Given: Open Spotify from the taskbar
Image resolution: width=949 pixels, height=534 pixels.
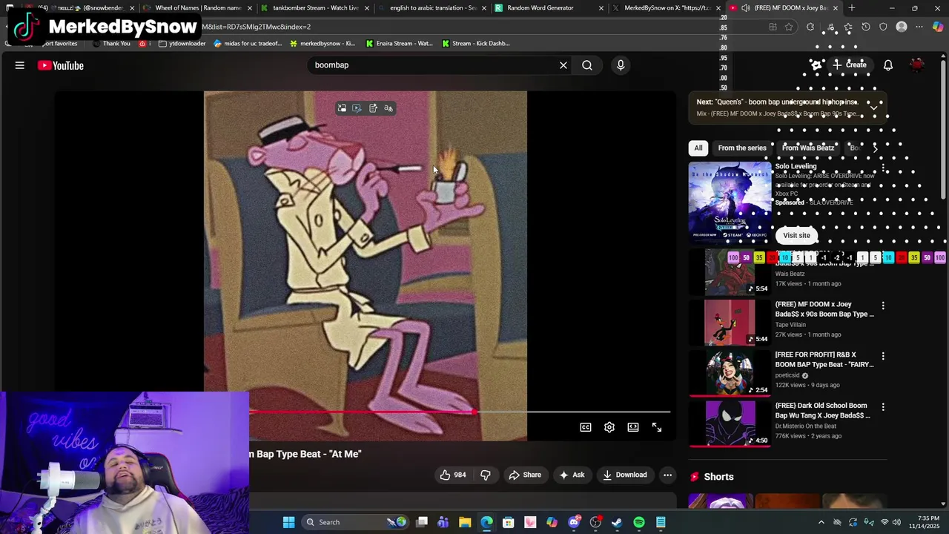Looking at the screenshot, I should point(639,522).
